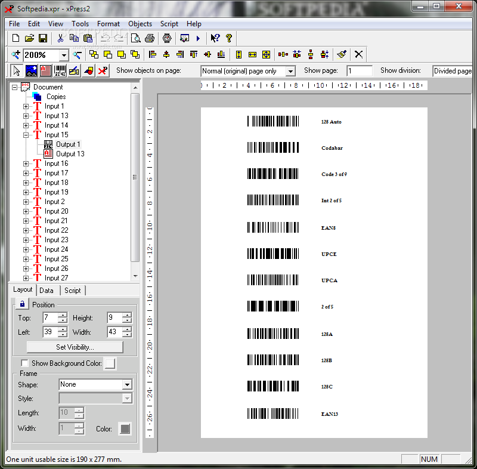Click the blue play arrow icon

[199, 38]
